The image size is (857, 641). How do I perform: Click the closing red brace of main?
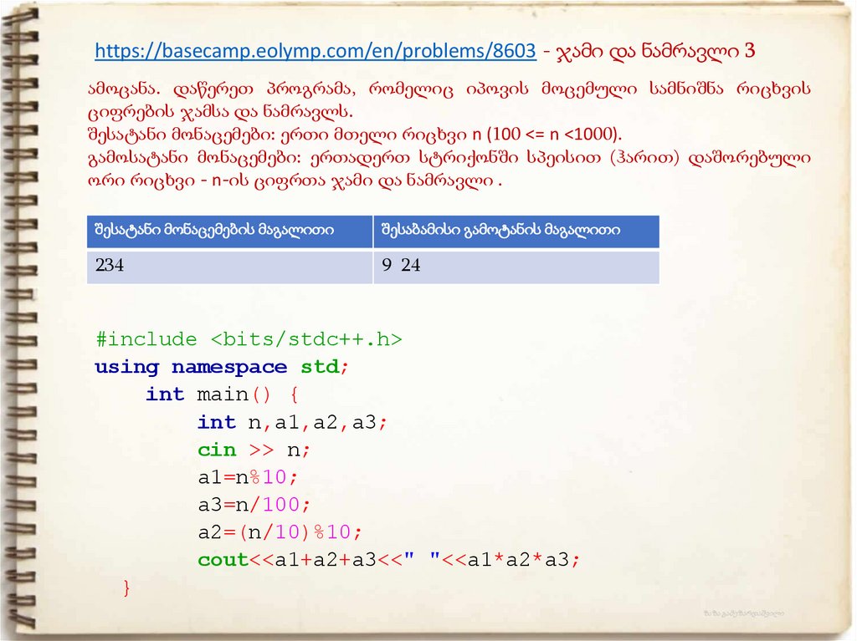(x=127, y=588)
